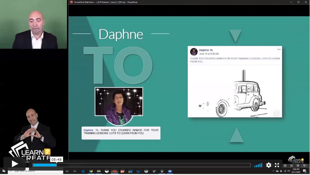Open Cortana from the taskbar
The width and height of the screenshot is (310, 175).
[67, 171]
